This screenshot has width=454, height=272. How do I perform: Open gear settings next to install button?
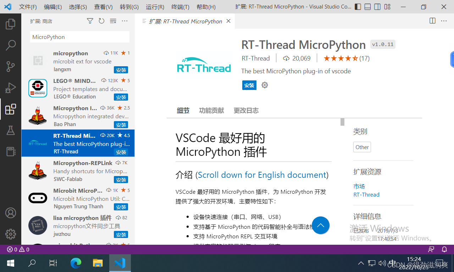tap(265, 85)
